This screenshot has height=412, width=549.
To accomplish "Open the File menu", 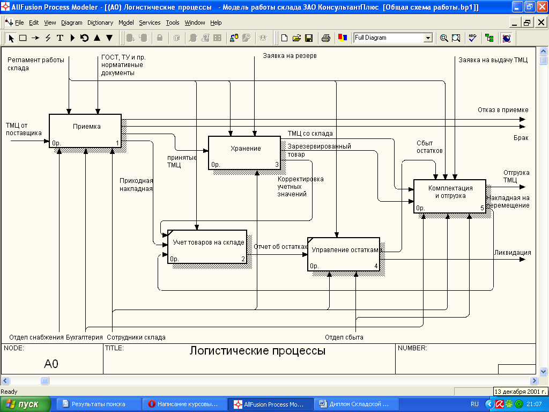I will click(x=19, y=23).
